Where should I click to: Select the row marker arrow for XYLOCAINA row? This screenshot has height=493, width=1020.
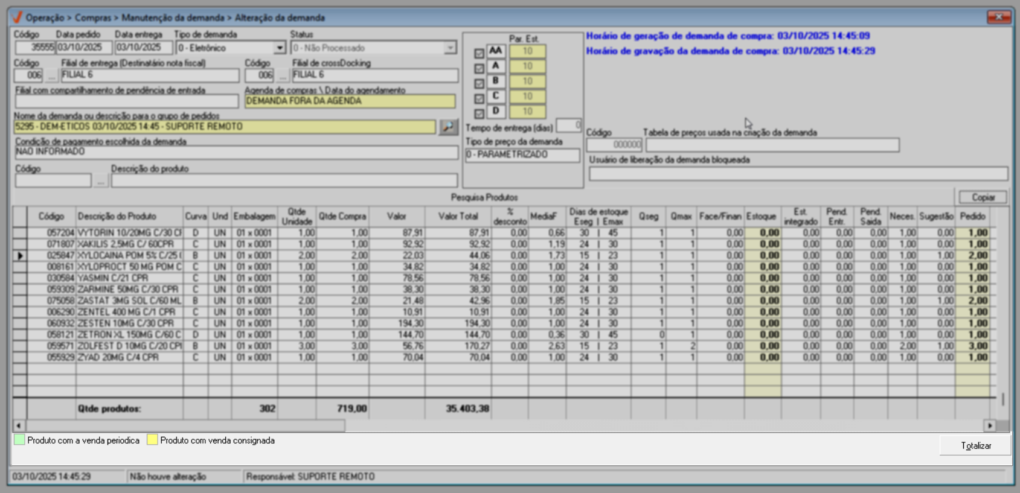[x=20, y=256]
